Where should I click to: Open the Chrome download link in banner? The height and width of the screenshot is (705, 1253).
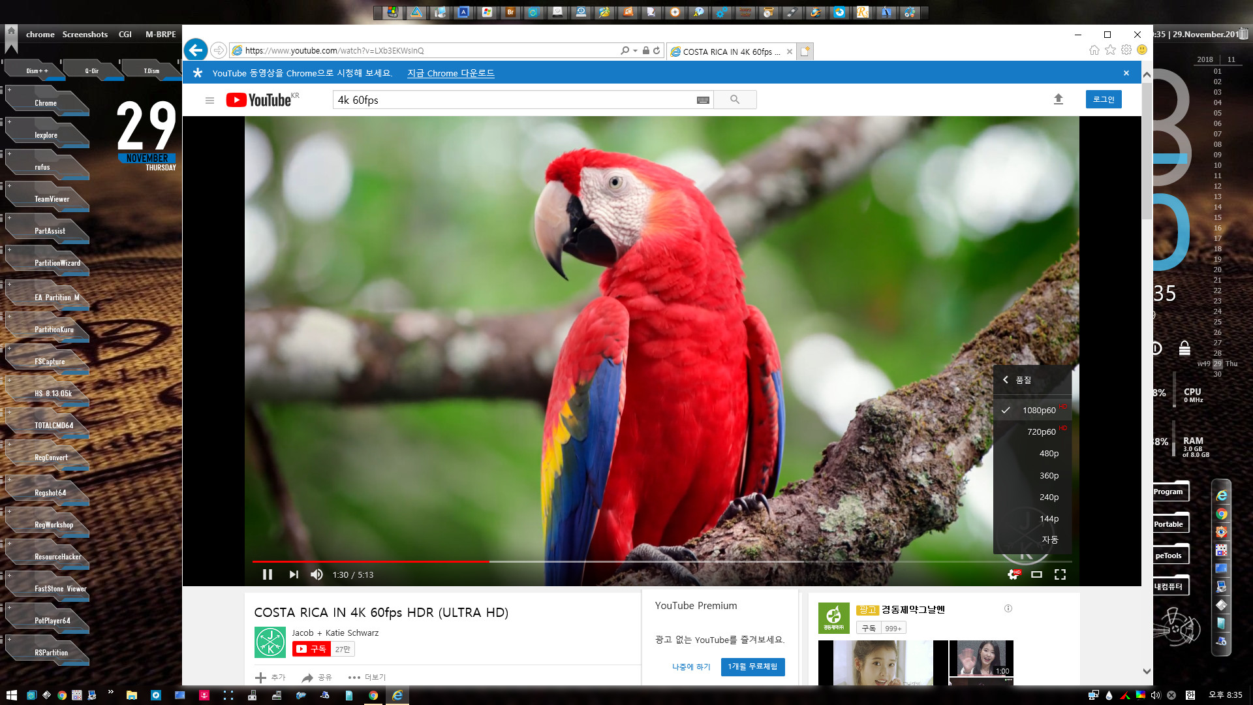click(451, 73)
